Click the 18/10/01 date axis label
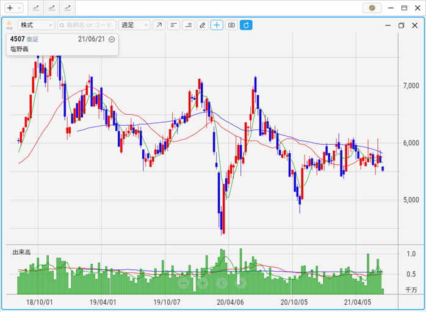This screenshot has width=426, height=312. click(40, 302)
